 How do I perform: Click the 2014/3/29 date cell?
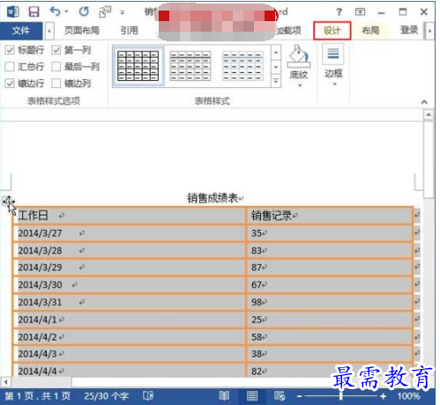130,268
